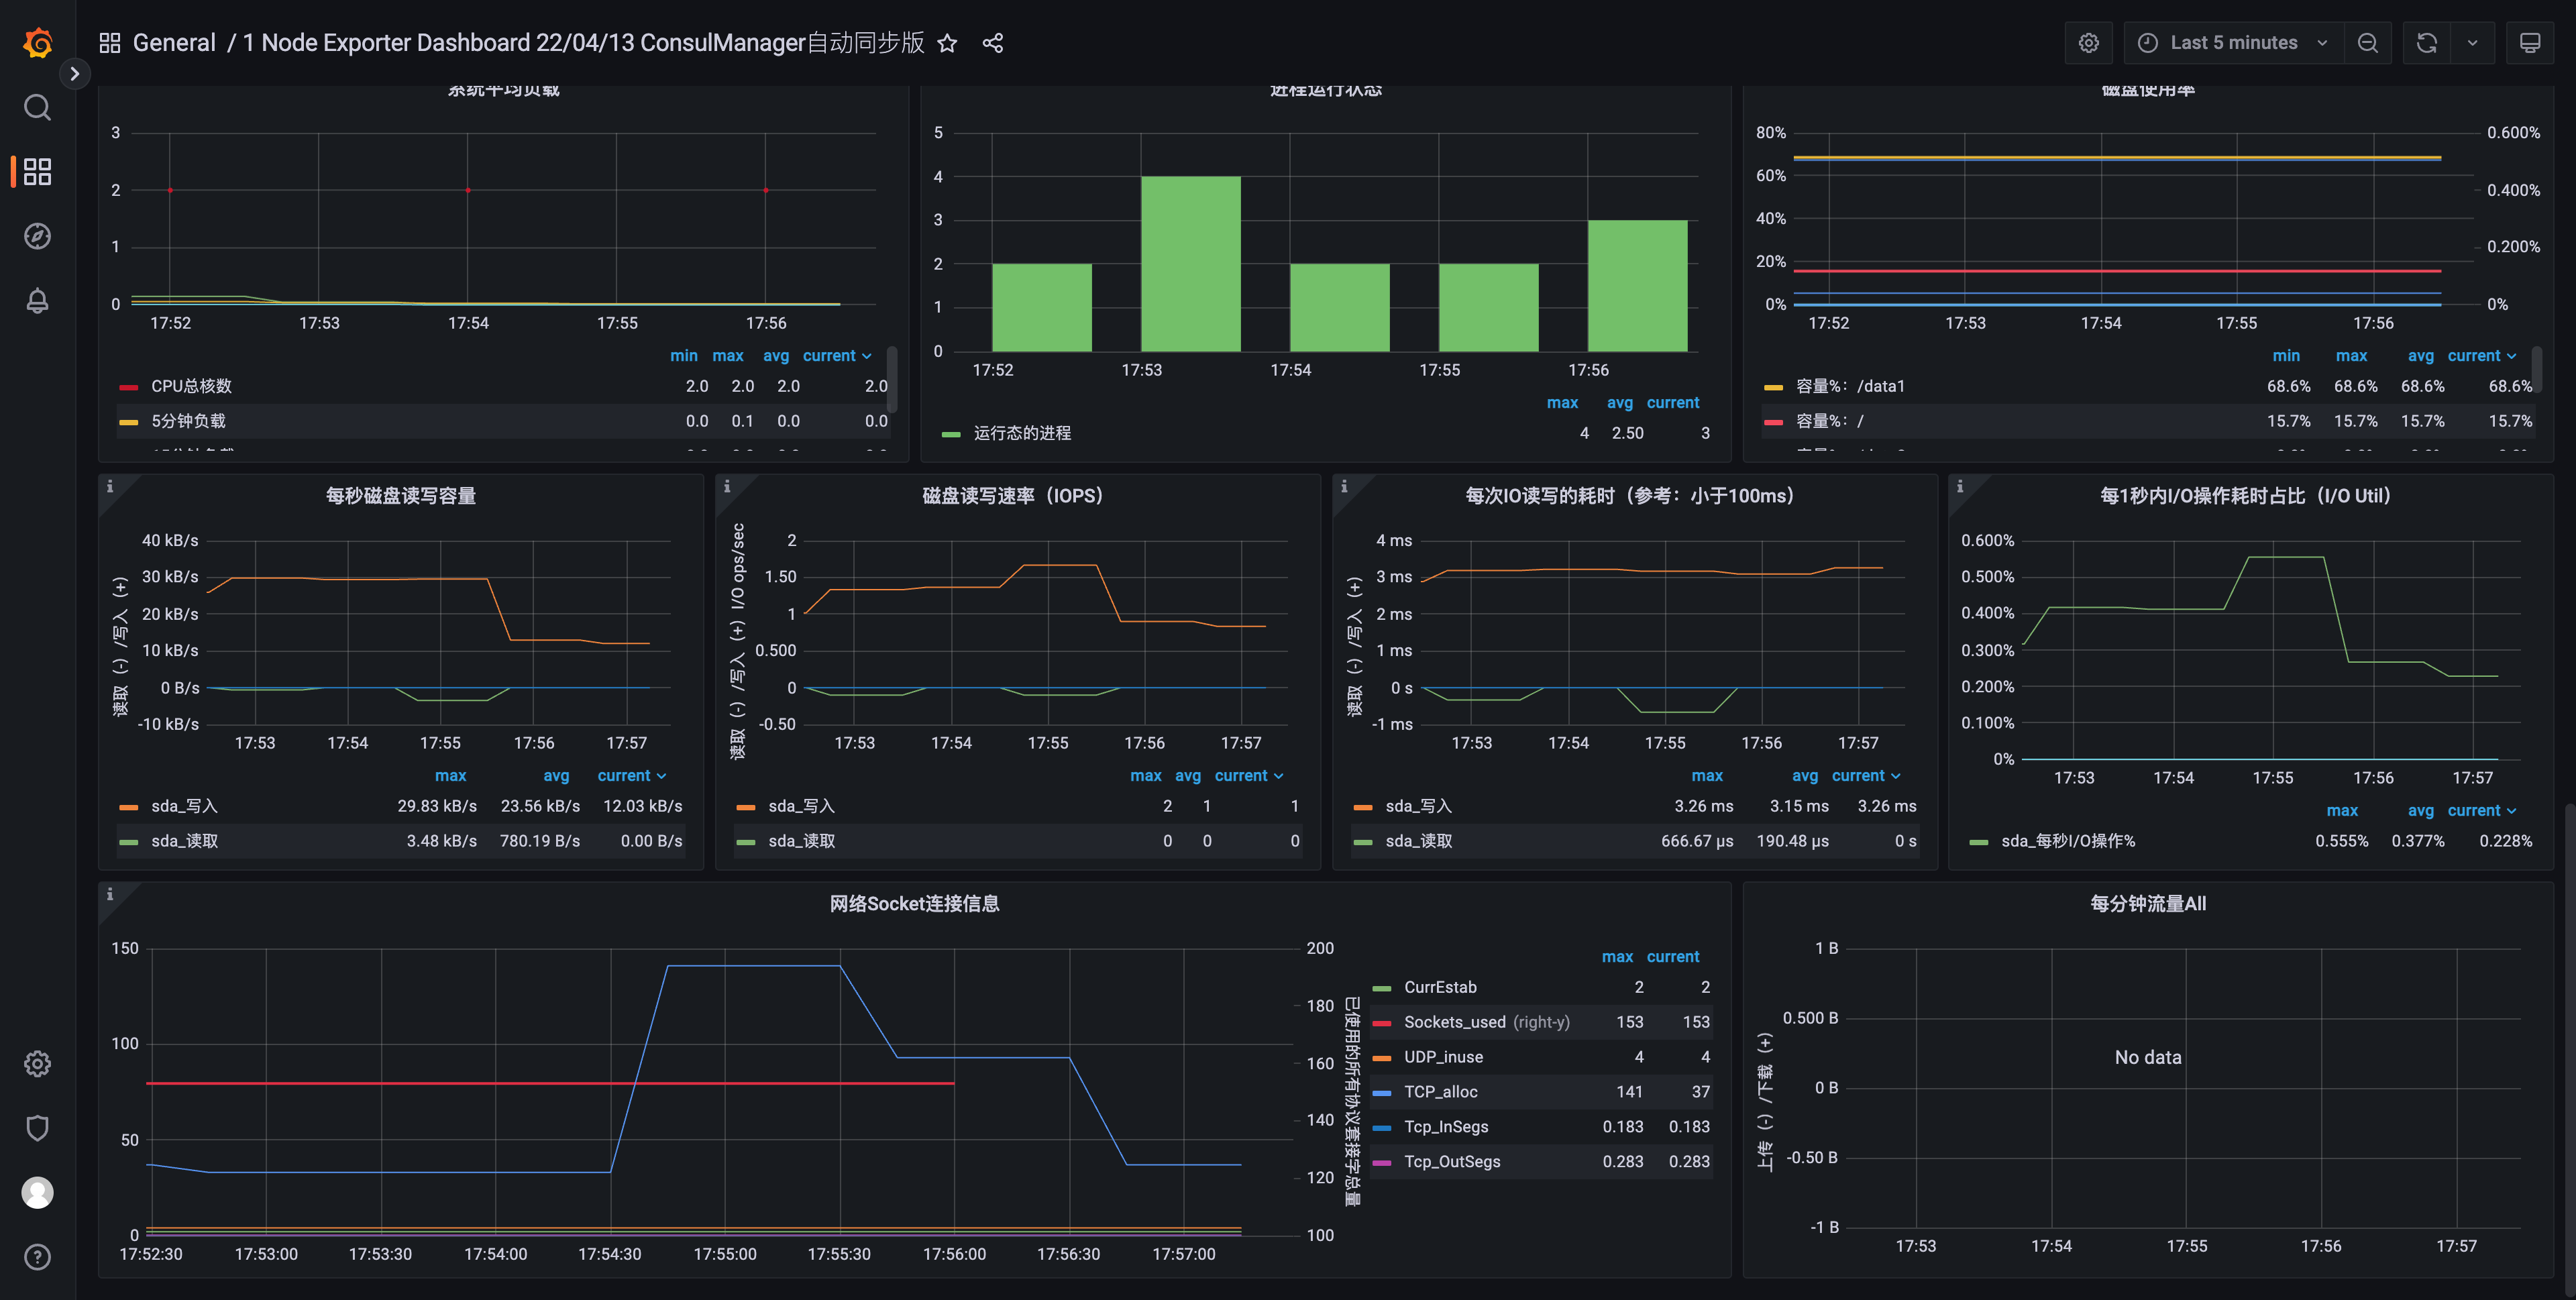Toggle sda_每秒I/O操作% series visibility
Viewport: 2576px width, 1300px height.
[2068, 841]
